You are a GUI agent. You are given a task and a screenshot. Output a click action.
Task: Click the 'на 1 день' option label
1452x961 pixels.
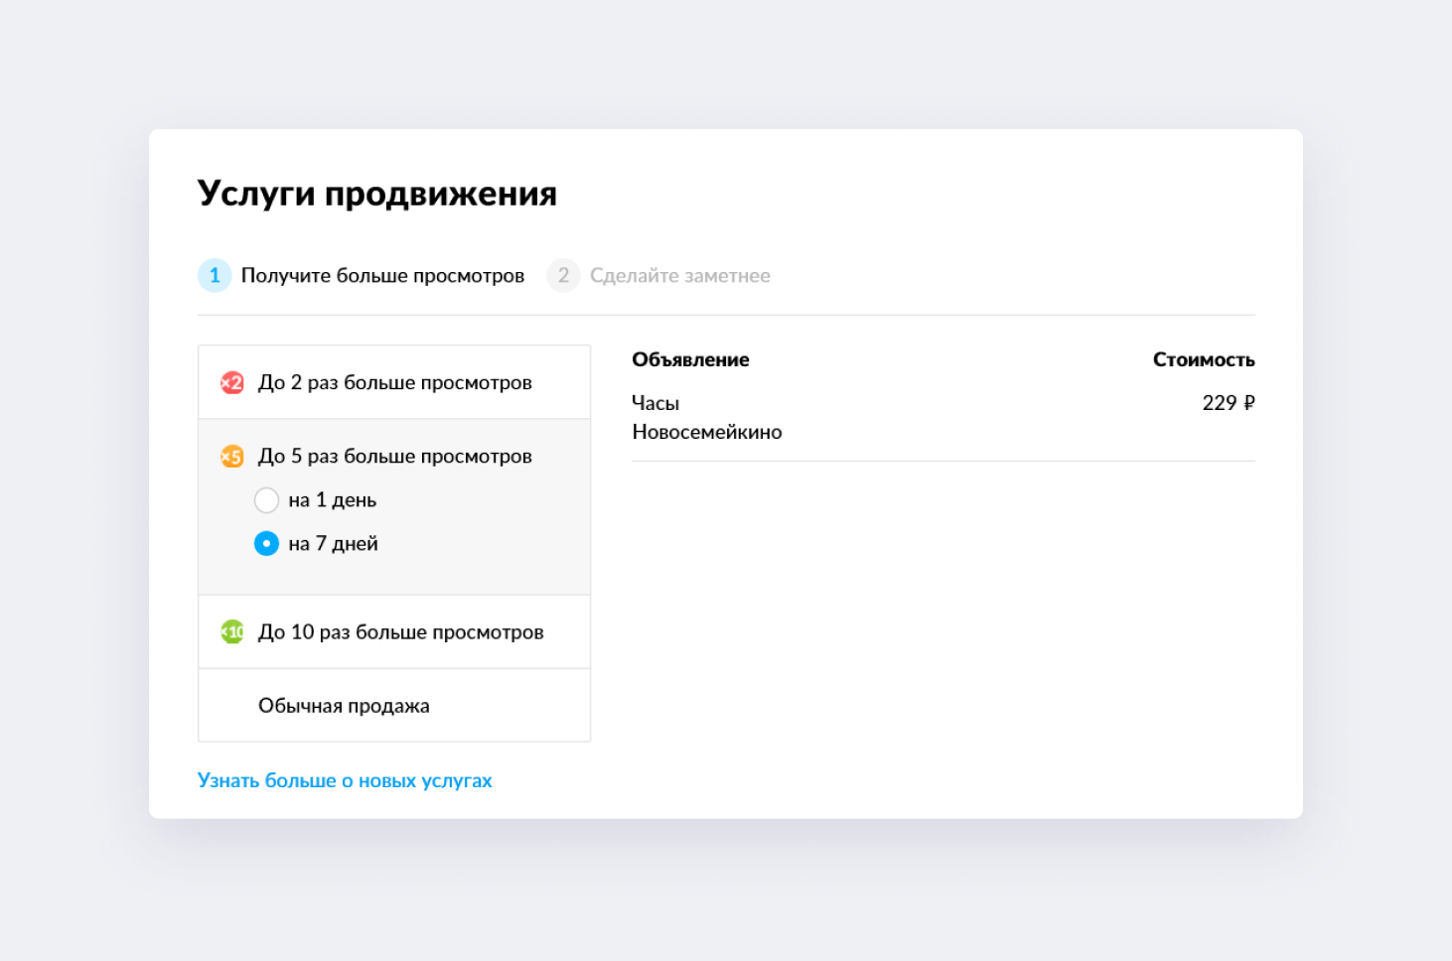(x=333, y=500)
